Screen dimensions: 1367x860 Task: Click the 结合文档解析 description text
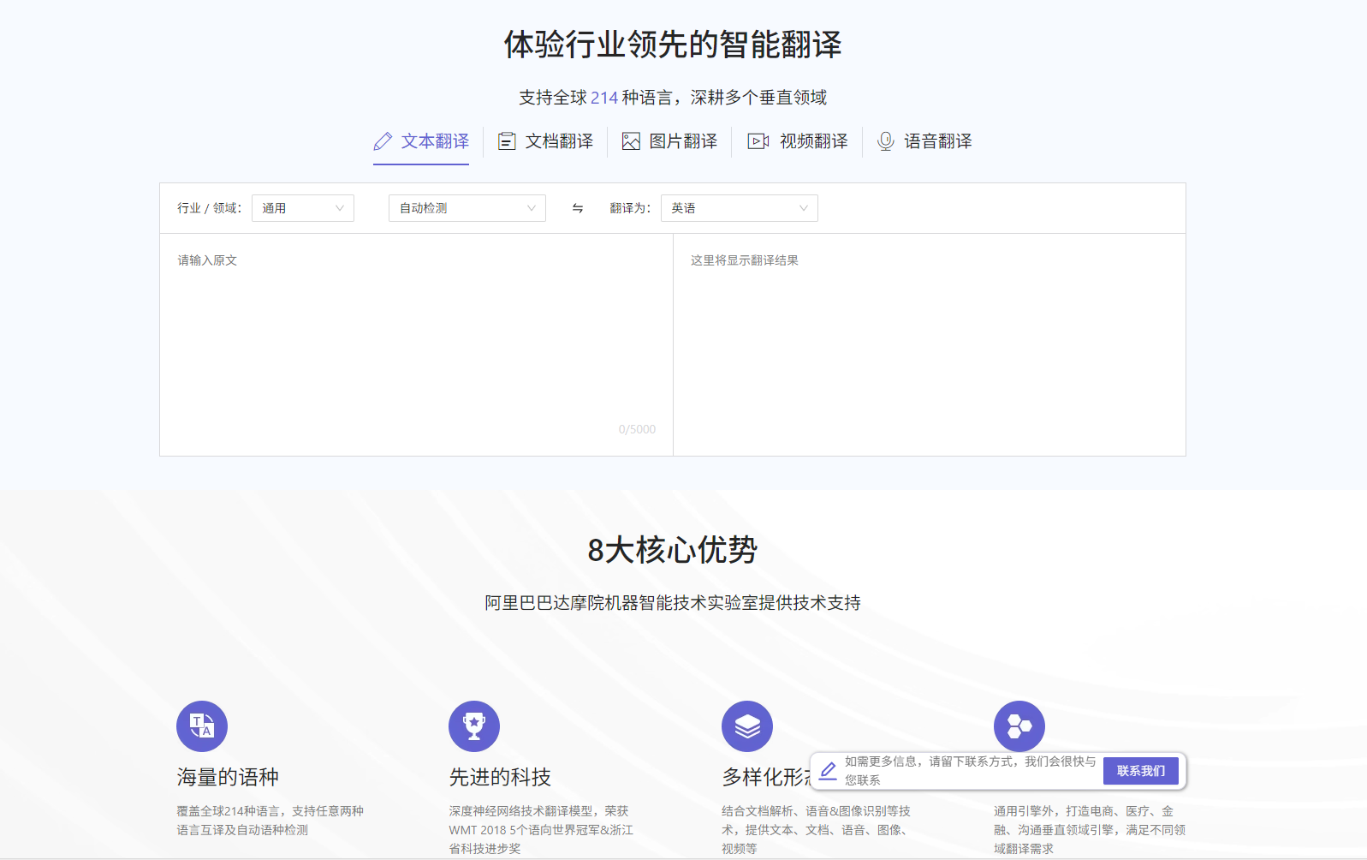pyautogui.click(x=816, y=830)
